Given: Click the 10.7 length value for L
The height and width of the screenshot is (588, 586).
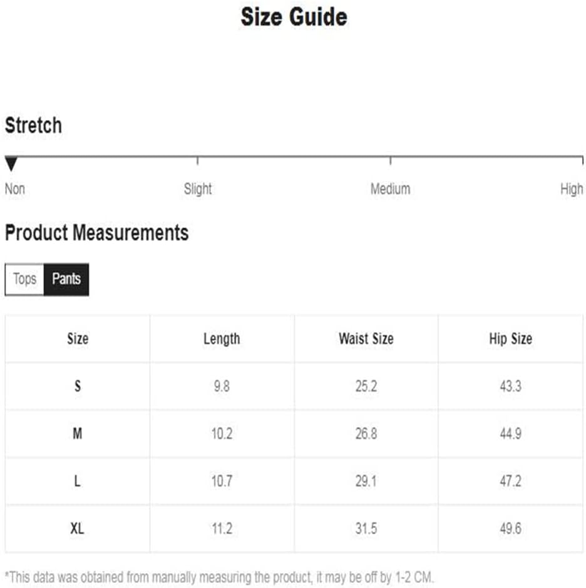Looking at the screenshot, I should 222,481.
